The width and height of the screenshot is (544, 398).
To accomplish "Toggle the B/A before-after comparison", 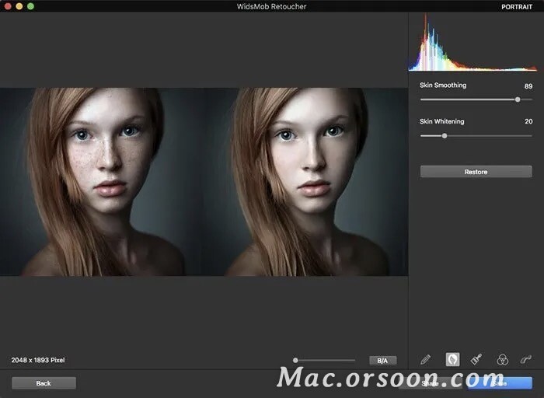I will pyautogui.click(x=382, y=361).
